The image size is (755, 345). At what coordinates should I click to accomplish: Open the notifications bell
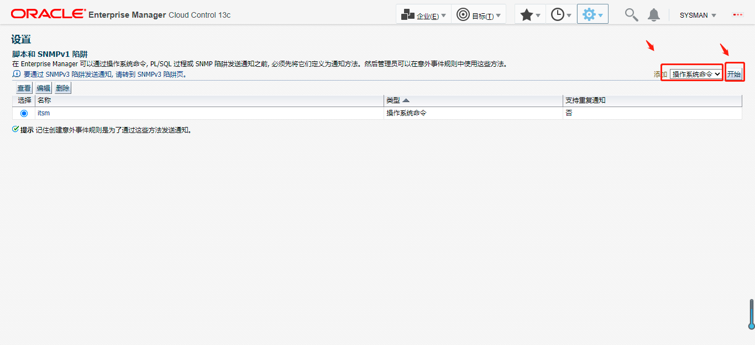[x=654, y=15]
